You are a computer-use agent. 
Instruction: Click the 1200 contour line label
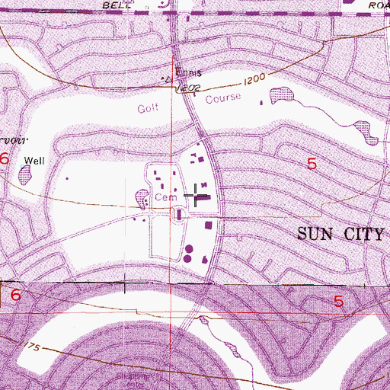(254, 79)
